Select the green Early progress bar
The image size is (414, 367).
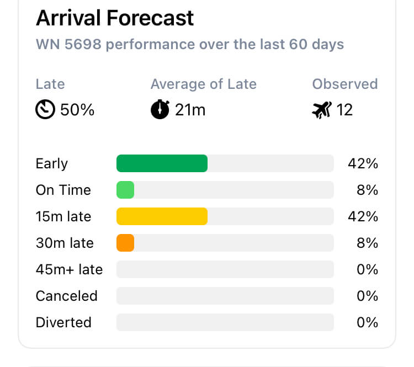click(162, 163)
